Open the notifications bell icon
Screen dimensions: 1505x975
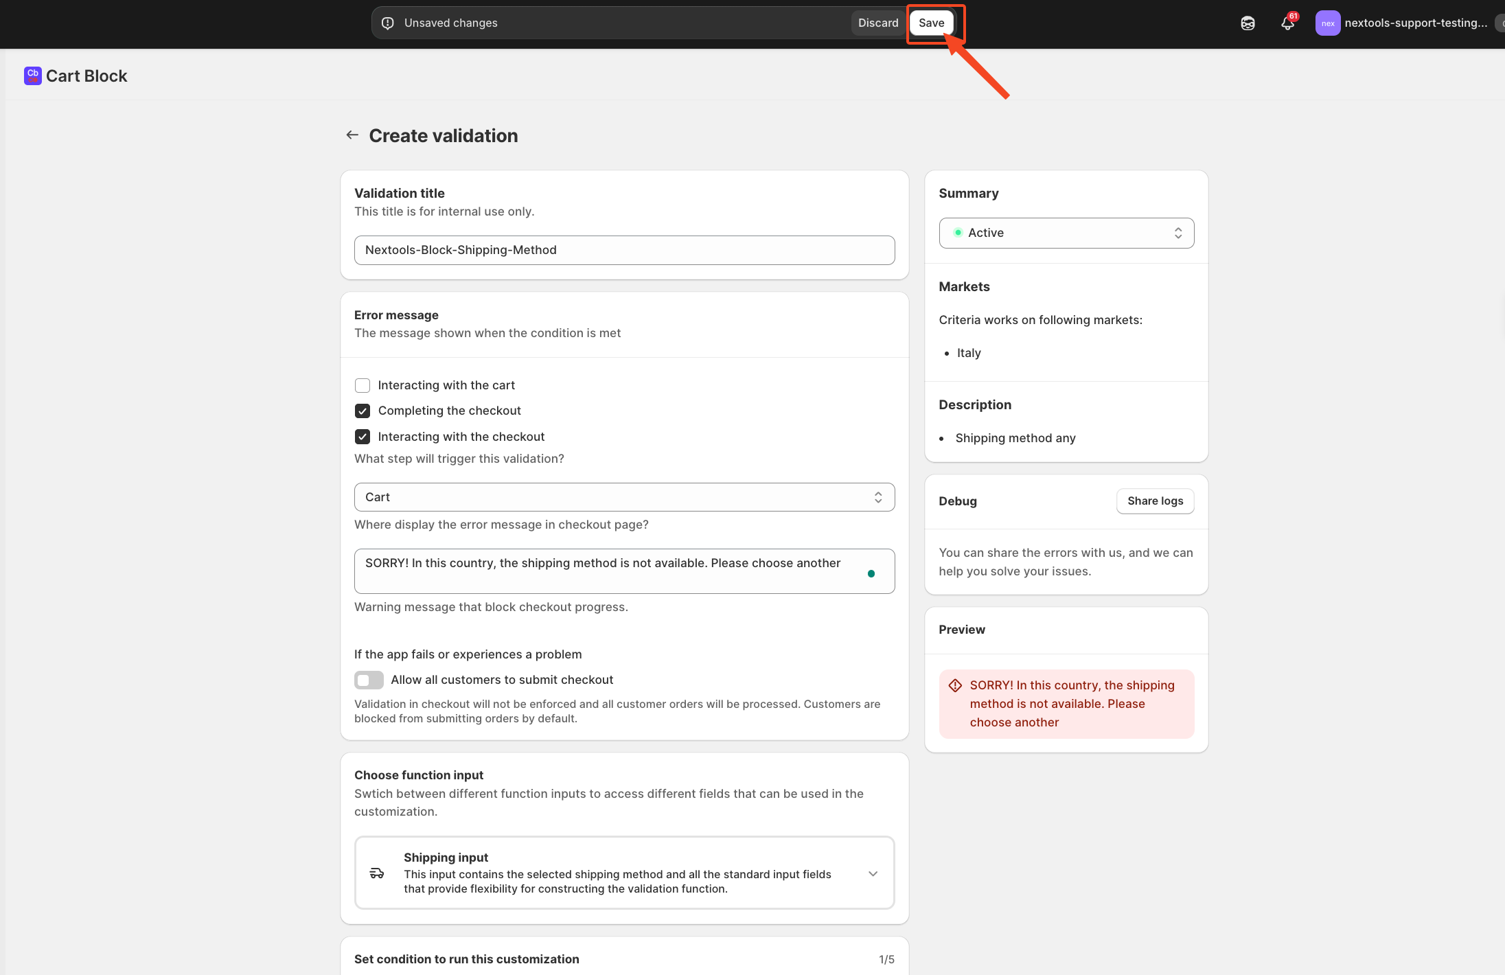[x=1287, y=23]
